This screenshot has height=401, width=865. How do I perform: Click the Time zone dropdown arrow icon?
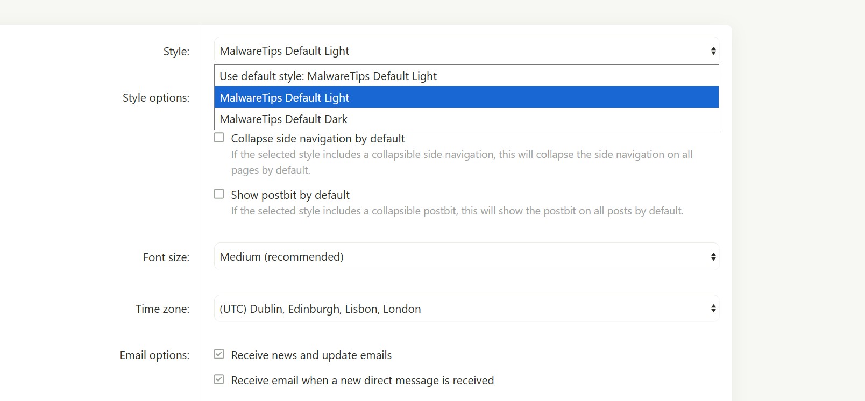tap(713, 309)
